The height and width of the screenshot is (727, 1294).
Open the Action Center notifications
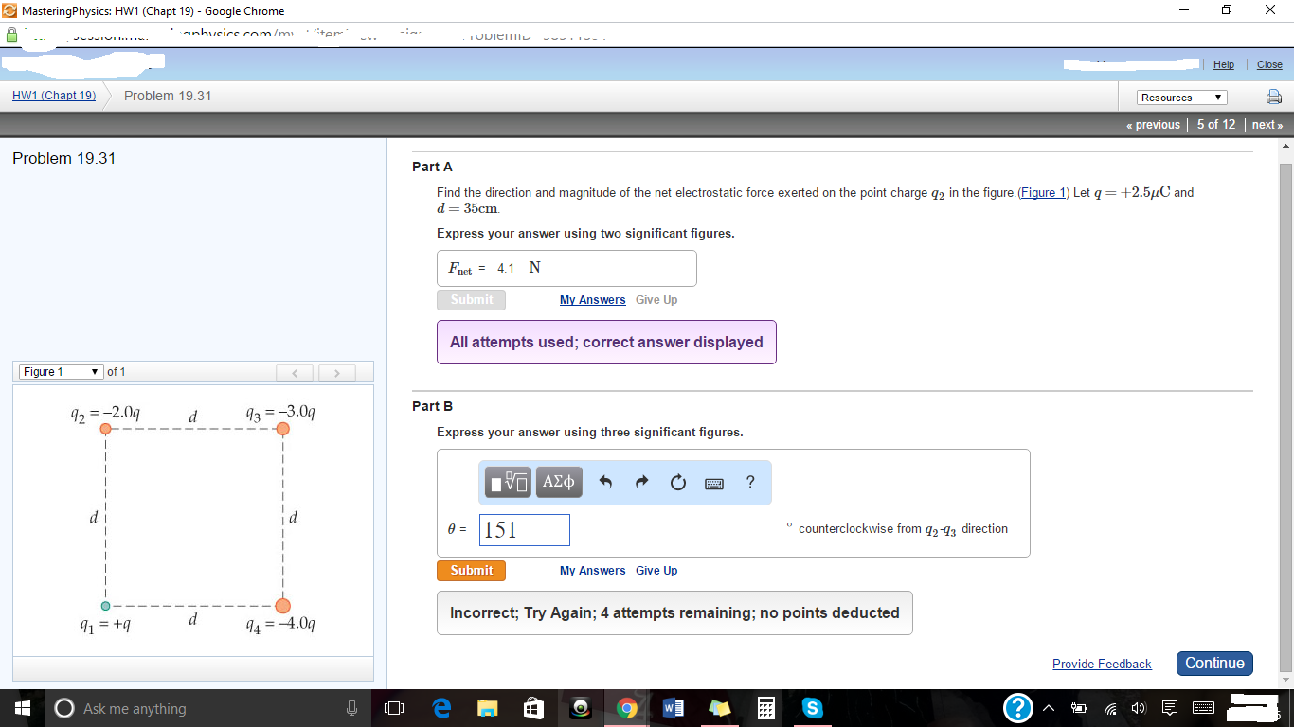pos(1170,708)
